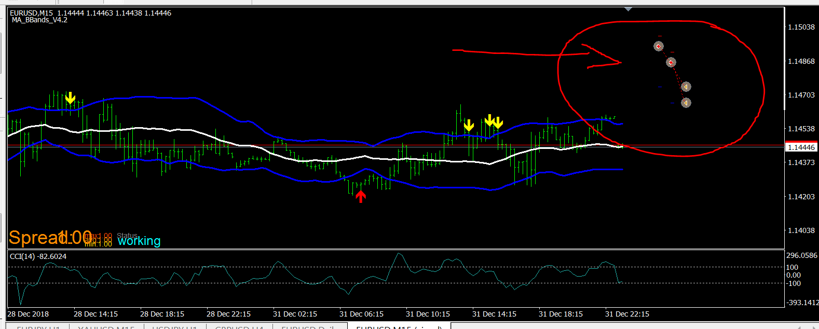Click CCI scale level -100
The width and height of the screenshot is (819, 329).
[x=794, y=283]
